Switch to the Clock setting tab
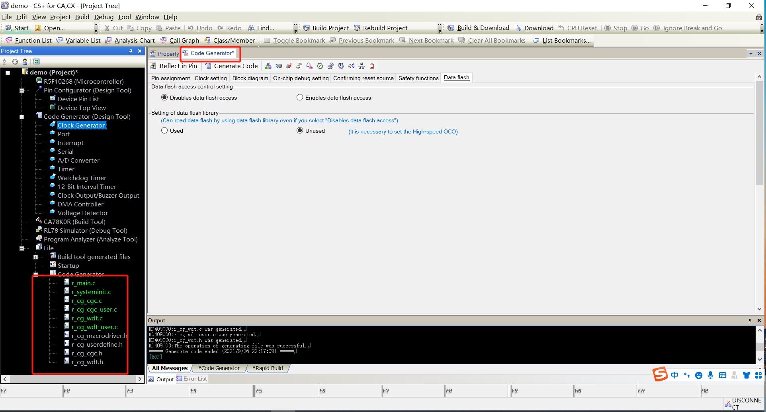 pyautogui.click(x=211, y=78)
